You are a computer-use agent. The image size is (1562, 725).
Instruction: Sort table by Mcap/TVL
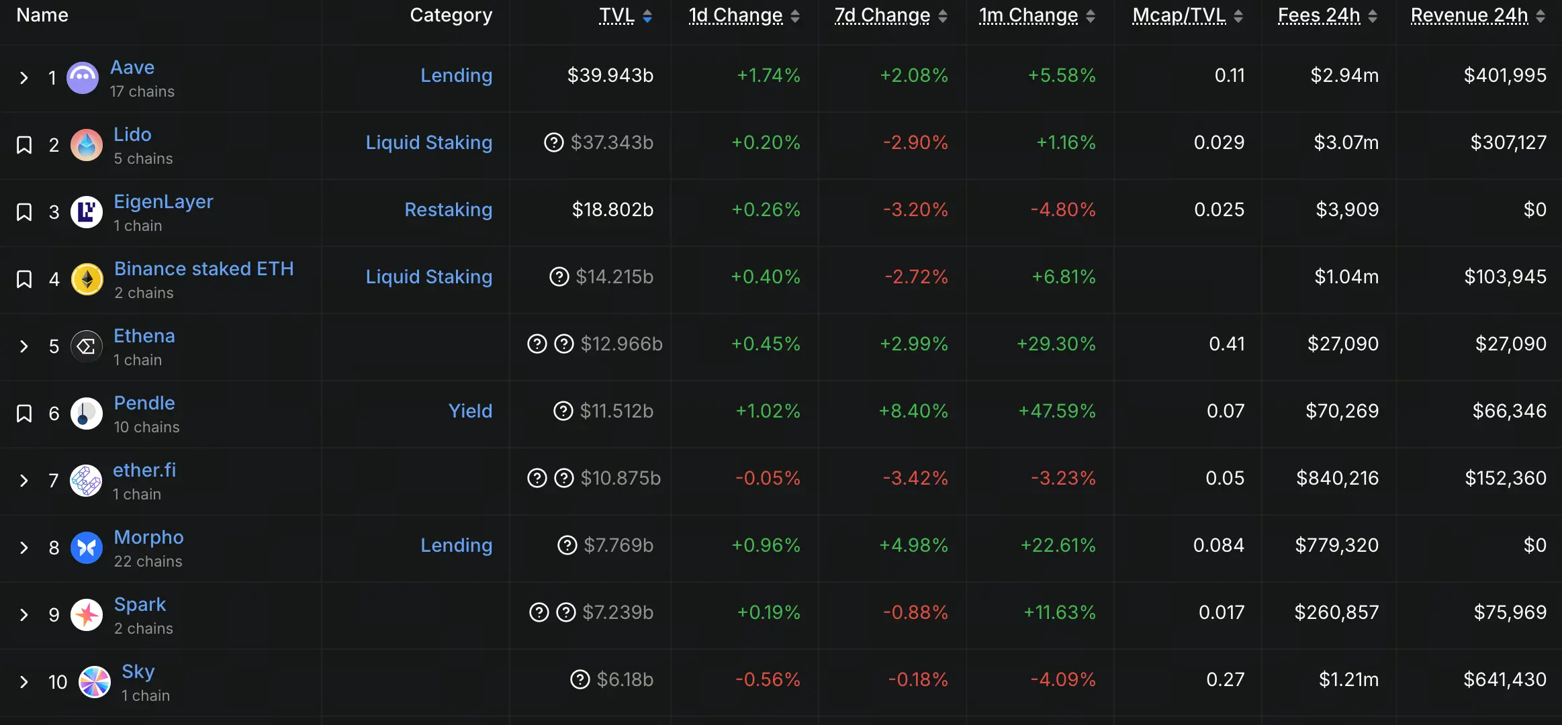tap(1188, 15)
